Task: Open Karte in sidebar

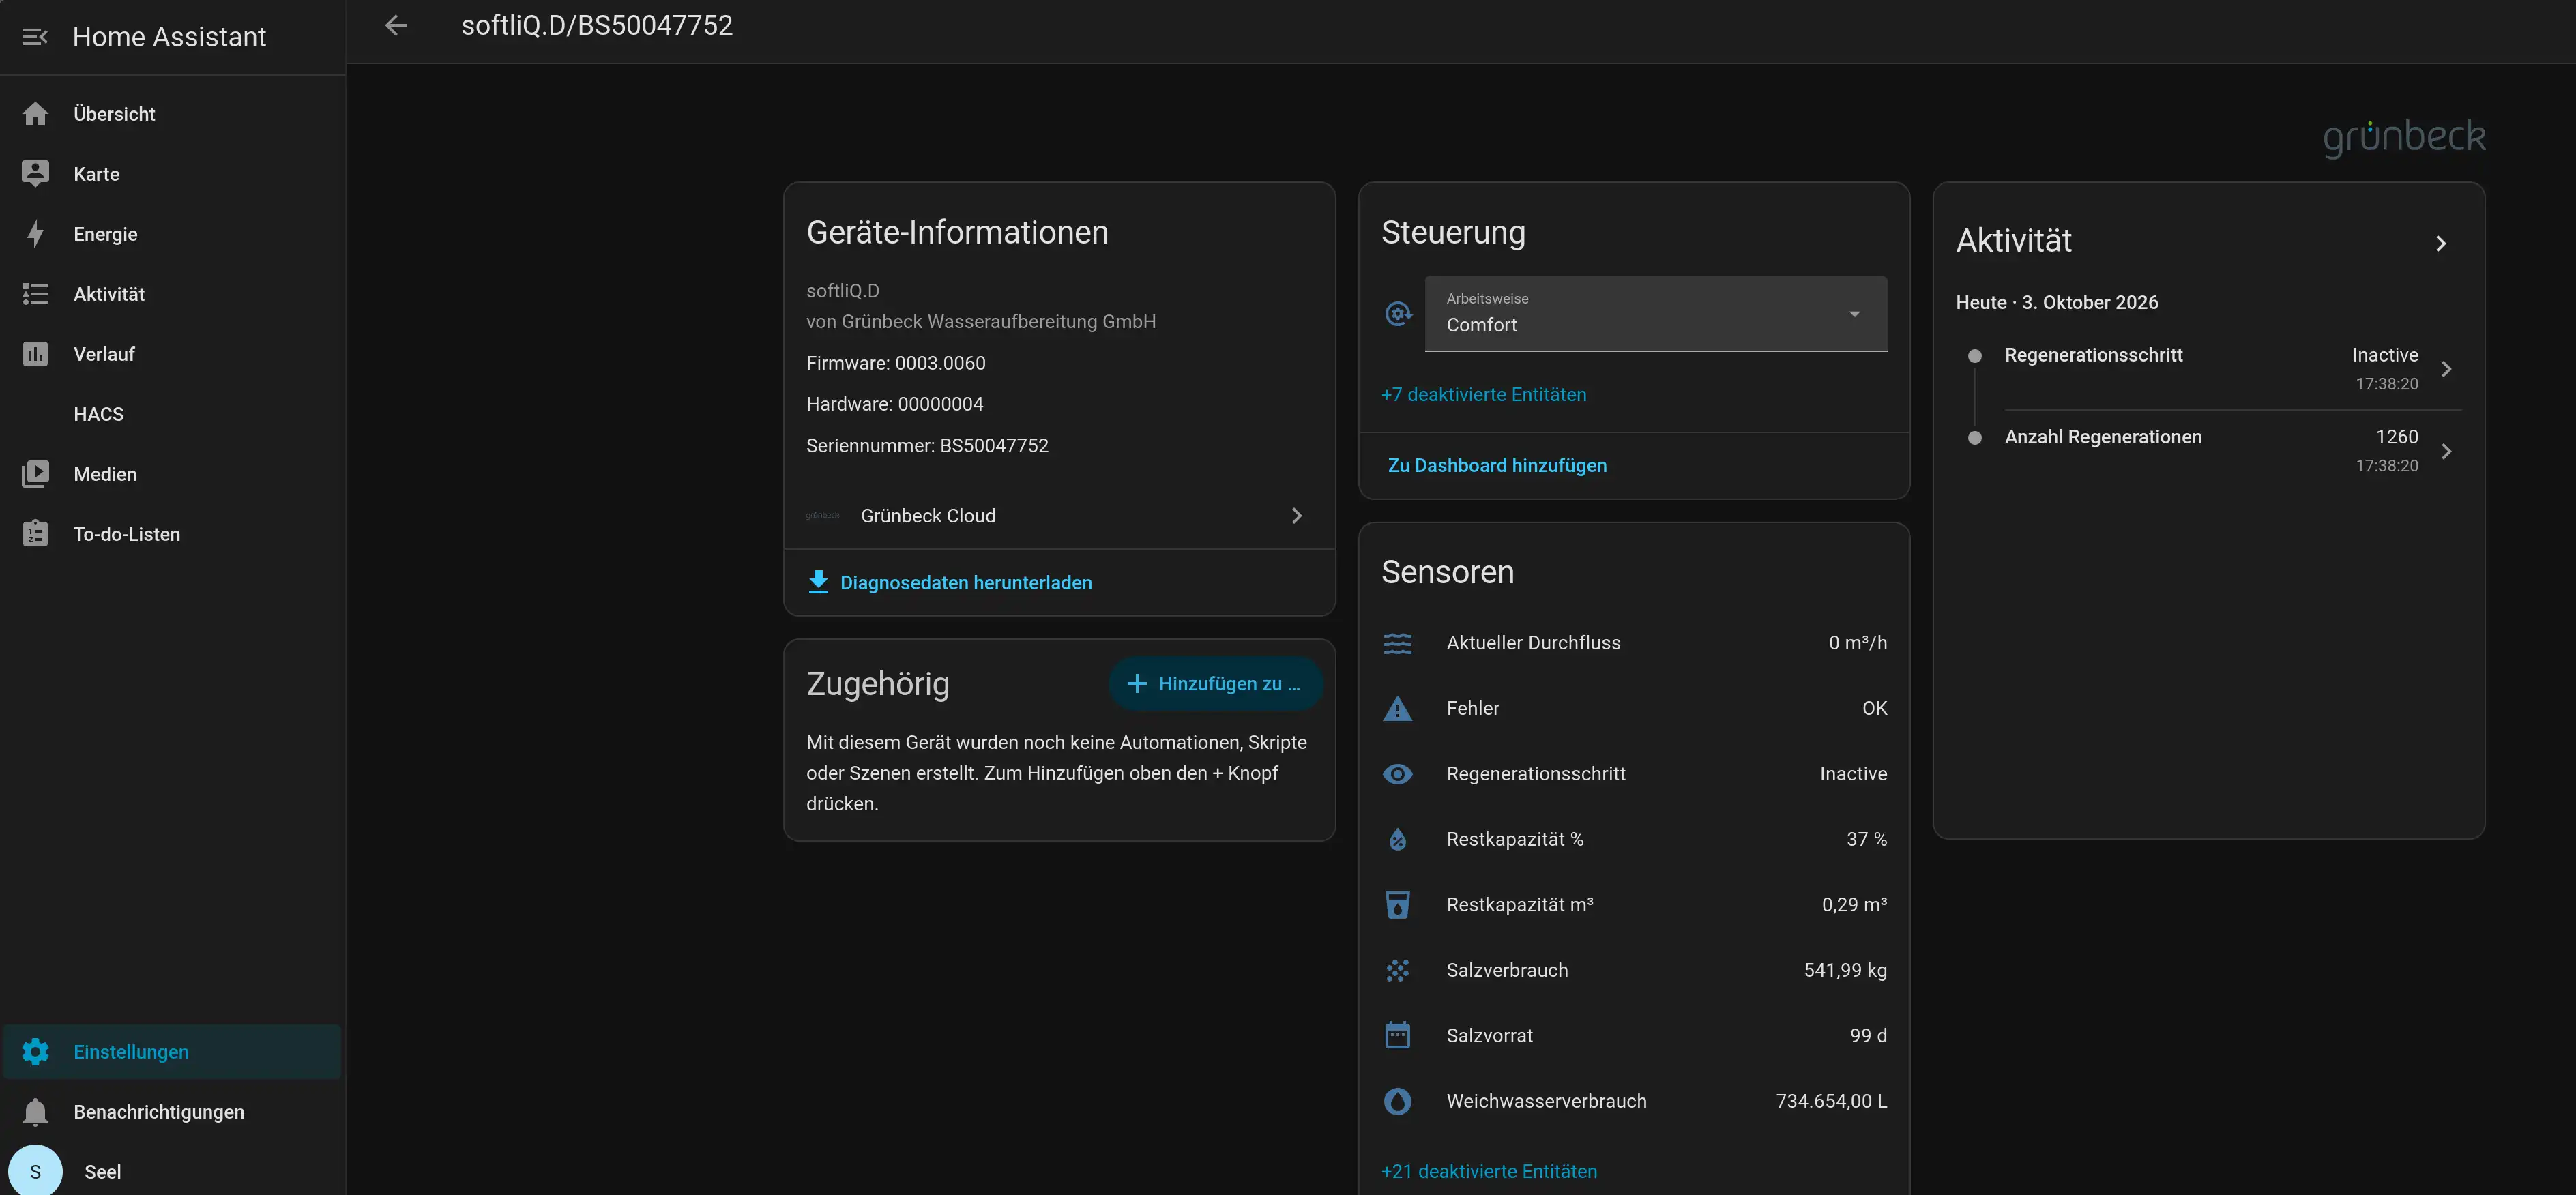Action: click(x=172, y=174)
